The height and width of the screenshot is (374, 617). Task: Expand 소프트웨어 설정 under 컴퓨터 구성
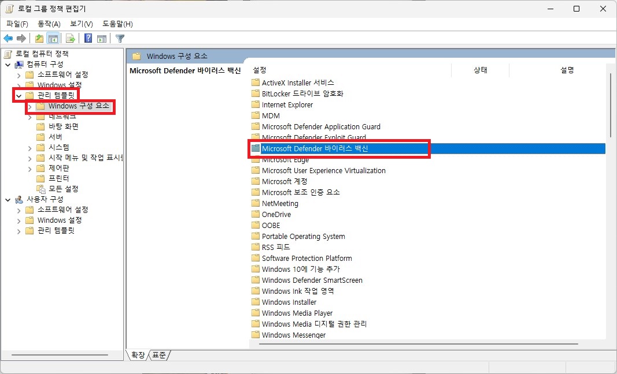[19, 74]
